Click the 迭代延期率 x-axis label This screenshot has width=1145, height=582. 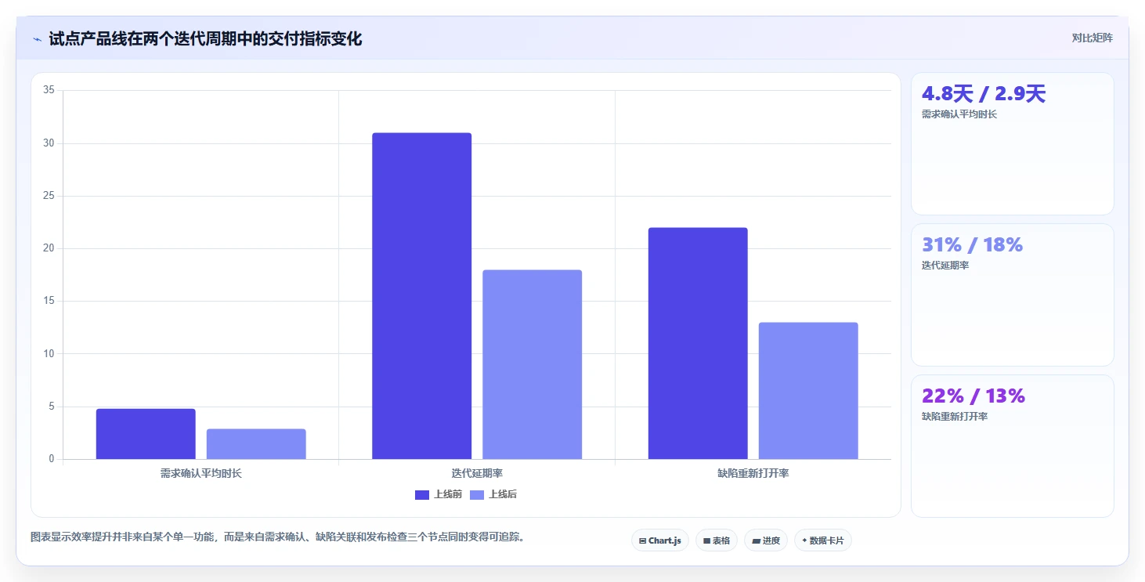(477, 473)
